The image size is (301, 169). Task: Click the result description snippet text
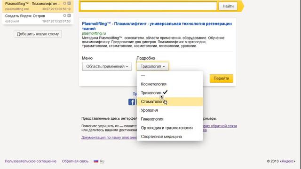[153, 42]
